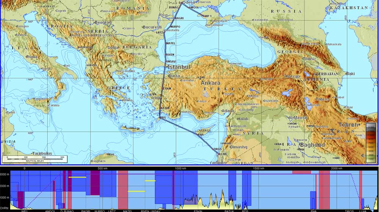Click the nautical miles scale bar
379x212 pixels.
pyautogui.click(x=34, y=159)
